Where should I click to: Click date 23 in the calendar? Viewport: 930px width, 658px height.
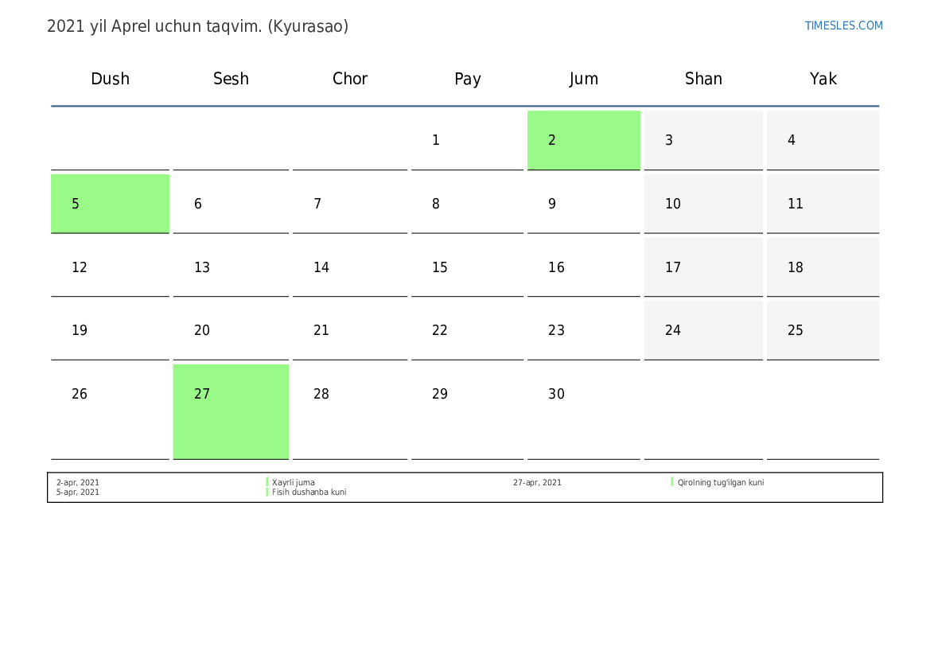click(x=584, y=330)
